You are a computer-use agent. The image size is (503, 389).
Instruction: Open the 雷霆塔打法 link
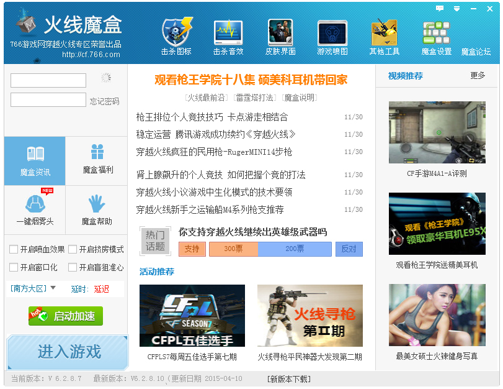pyautogui.click(x=255, y=98)
